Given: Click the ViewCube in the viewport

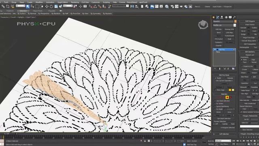Looking at the screenshot, I should (203, 25).
